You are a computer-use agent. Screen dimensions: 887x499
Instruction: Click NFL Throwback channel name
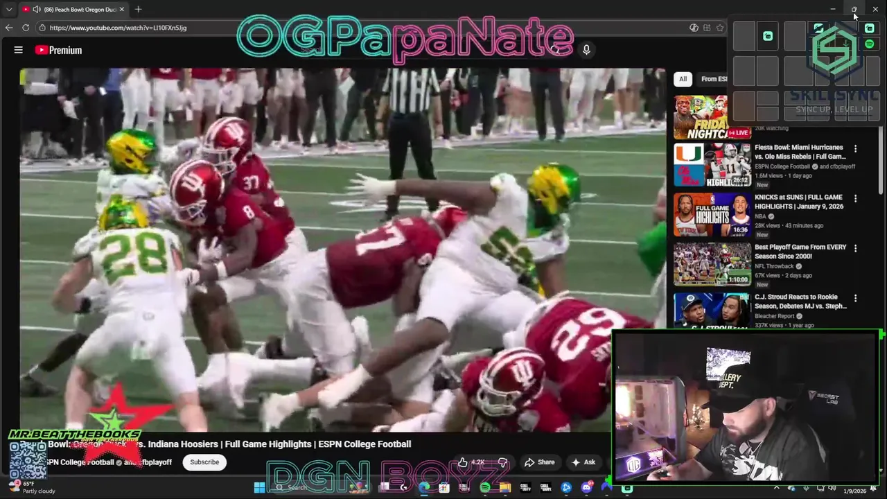click(774, 266)
